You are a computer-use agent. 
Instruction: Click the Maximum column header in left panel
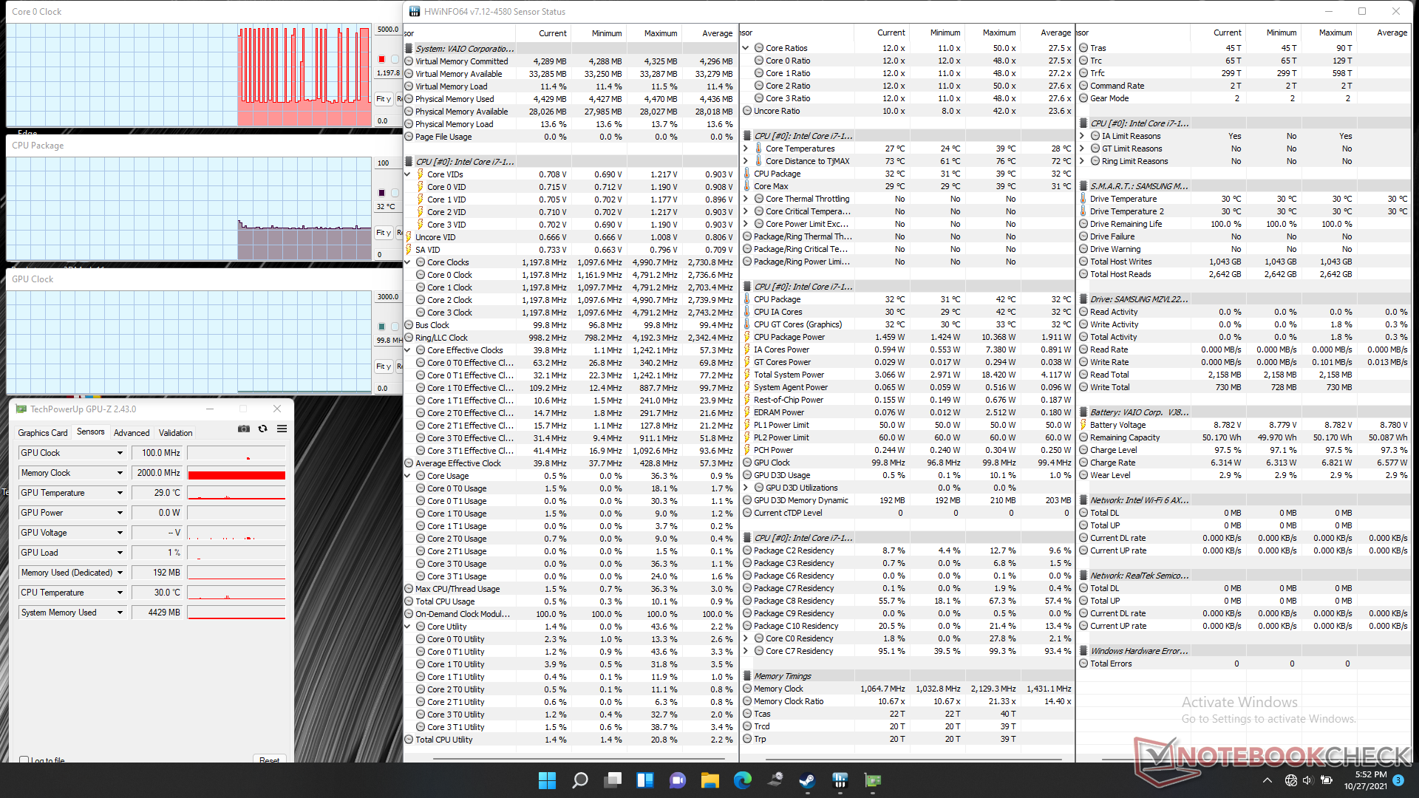661,33
